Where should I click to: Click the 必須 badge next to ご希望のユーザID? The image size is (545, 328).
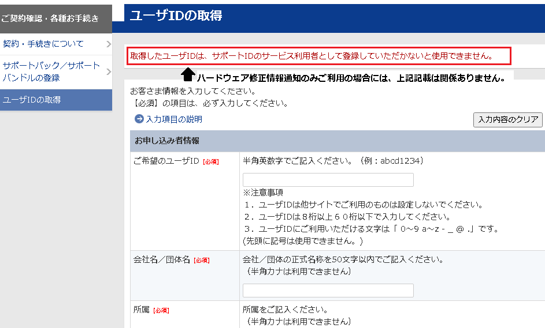coord(210,162)
